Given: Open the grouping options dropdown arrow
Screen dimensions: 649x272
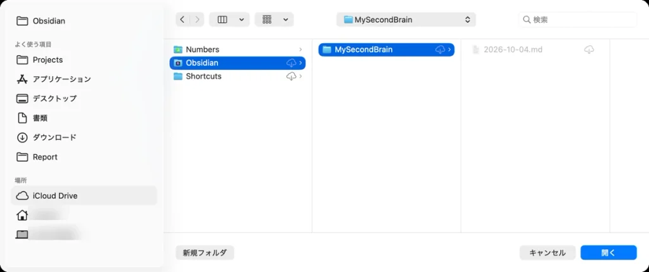Looking at the screenshot, I should coord(286,20).
